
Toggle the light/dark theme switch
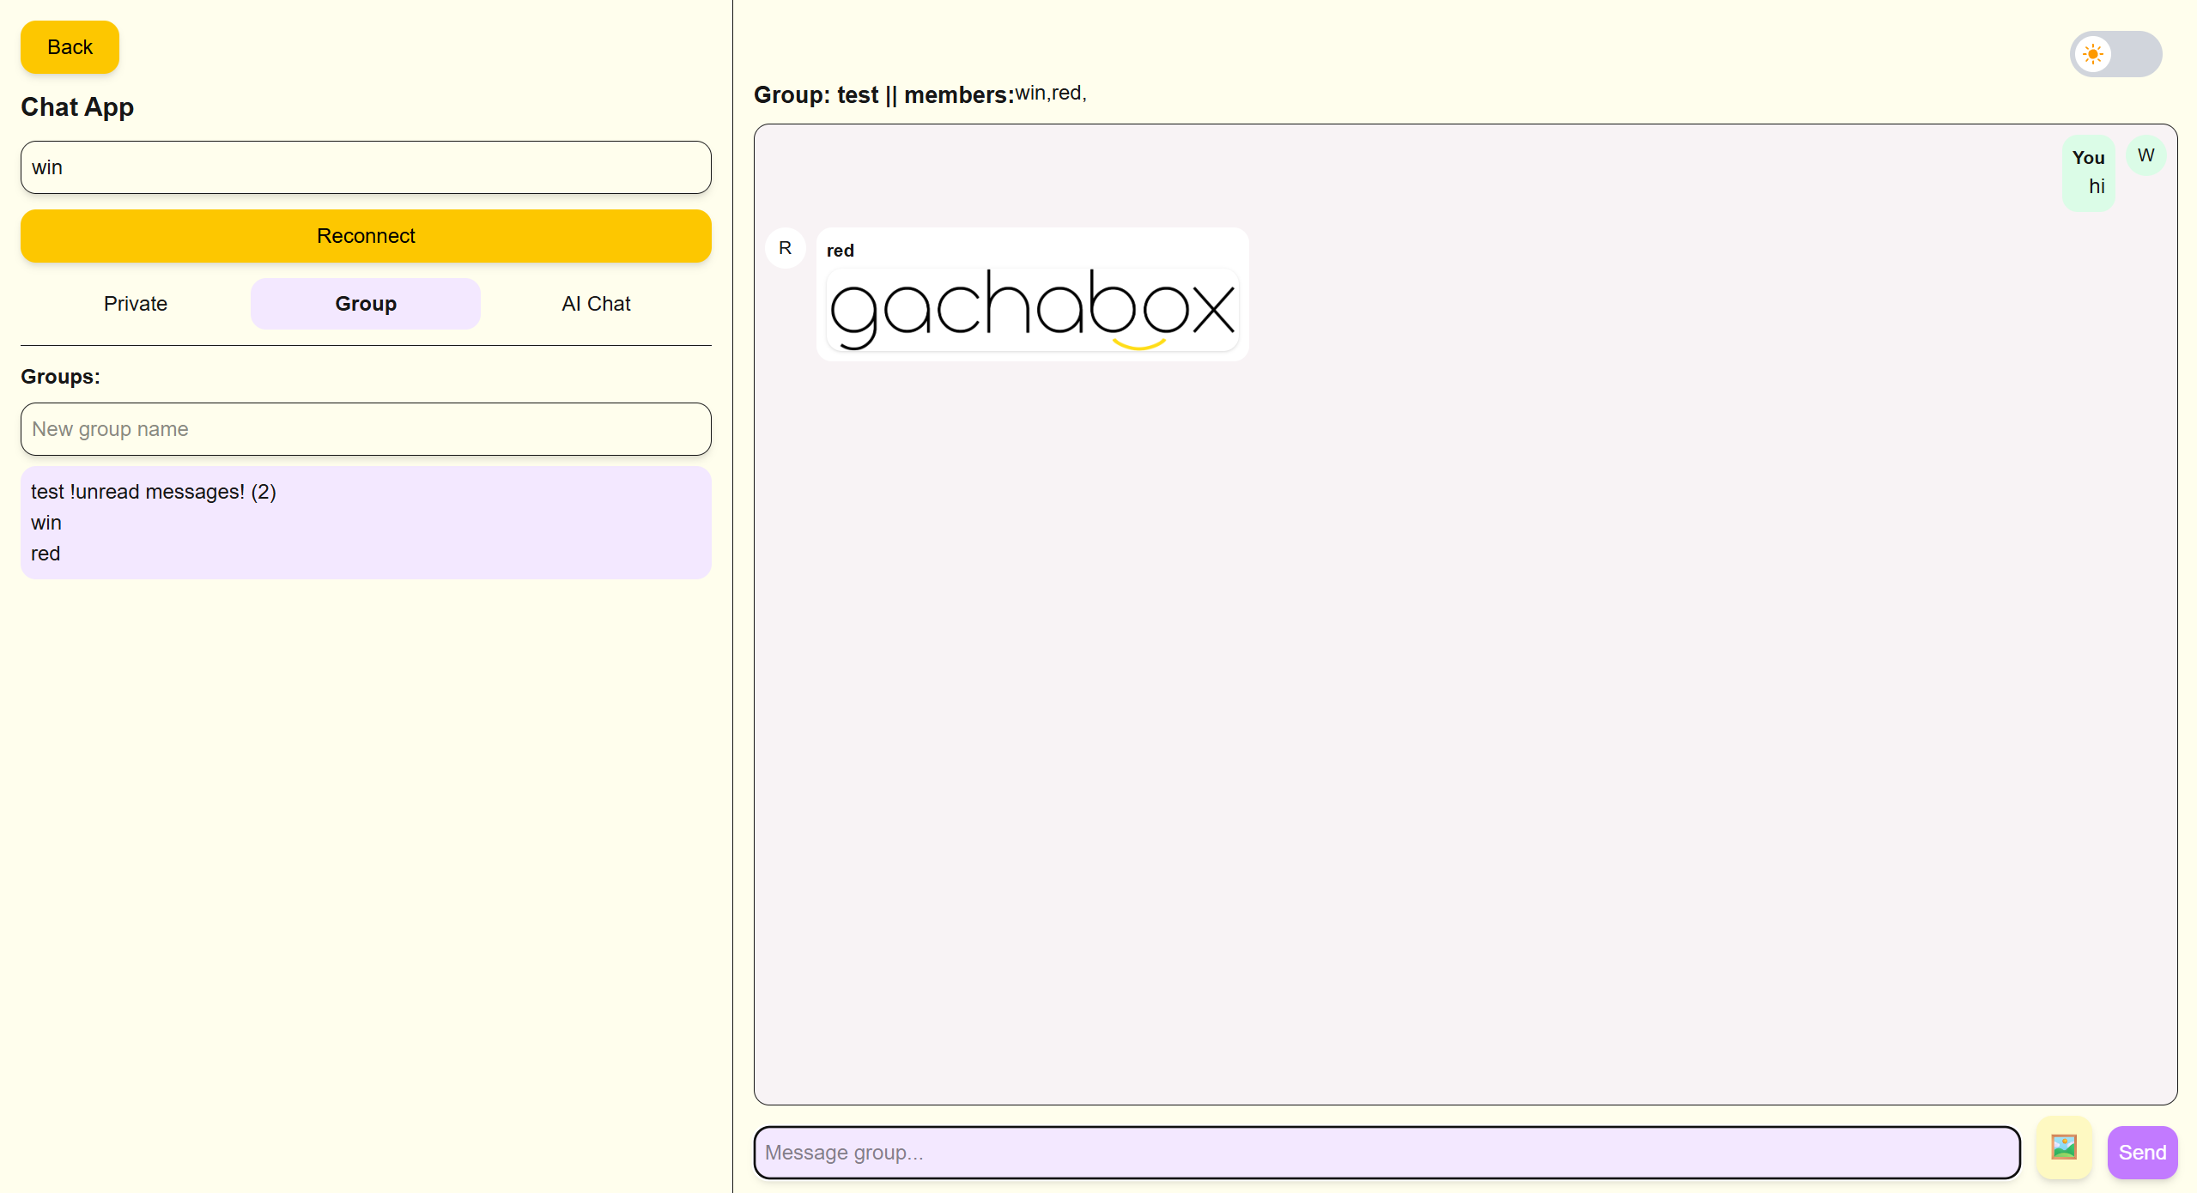[2115, 54]
